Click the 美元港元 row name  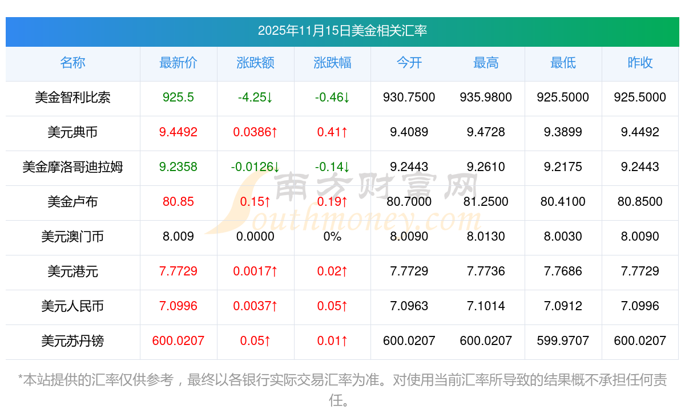pyautogui.click(x=72, y=271)
